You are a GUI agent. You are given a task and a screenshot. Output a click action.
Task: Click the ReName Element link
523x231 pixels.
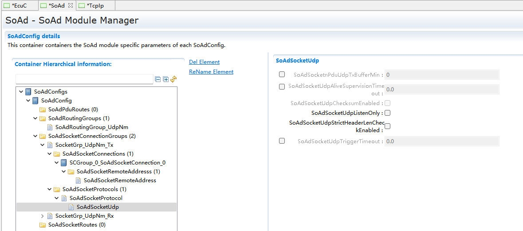coord(211,72)
